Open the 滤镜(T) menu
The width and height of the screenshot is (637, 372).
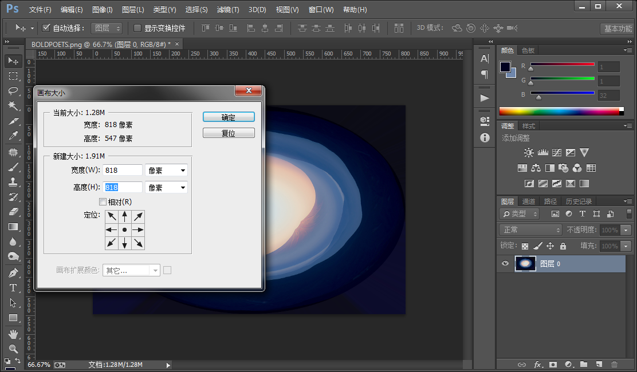228,9
